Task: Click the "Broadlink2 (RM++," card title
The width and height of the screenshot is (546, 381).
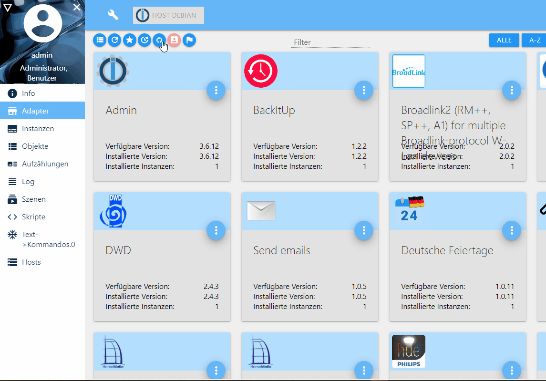Action: click(446, 110)
